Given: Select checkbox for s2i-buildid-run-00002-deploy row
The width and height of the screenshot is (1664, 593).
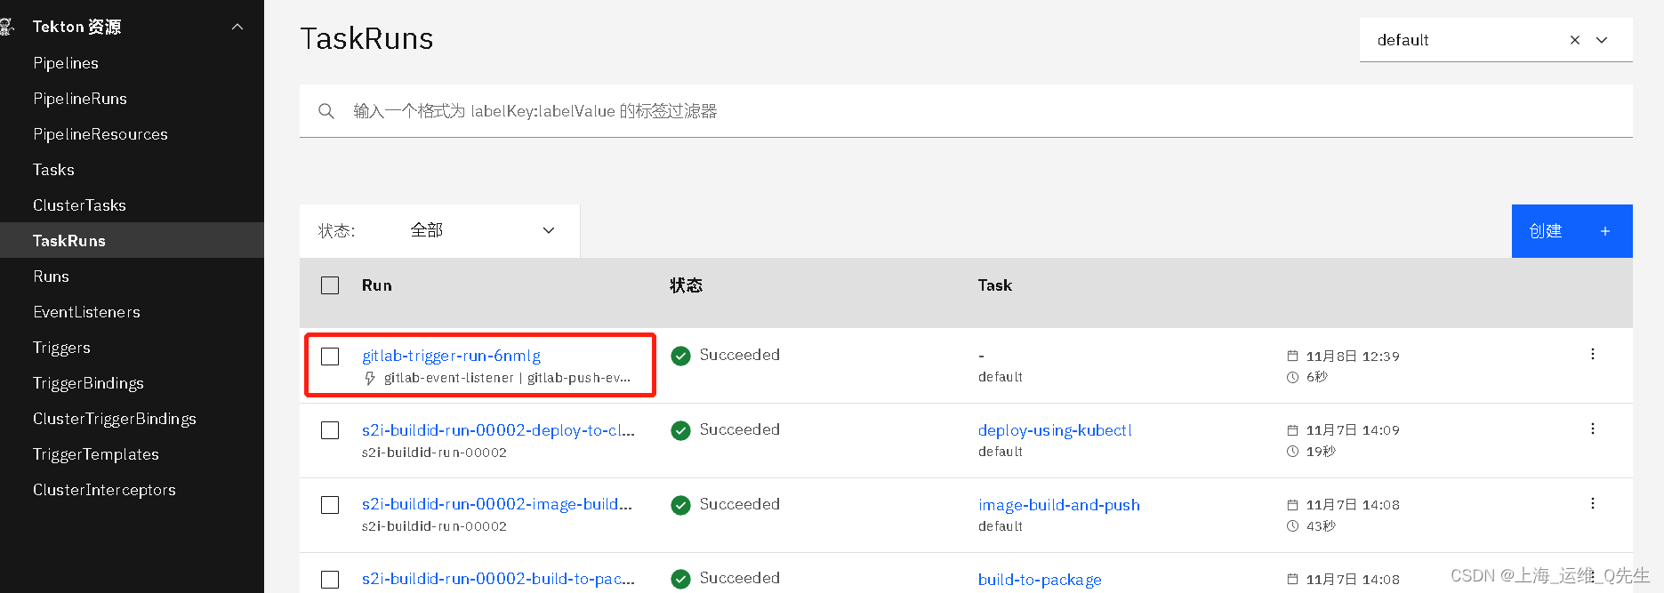Looking at the screenshot, I should click(x=330, y=430).
